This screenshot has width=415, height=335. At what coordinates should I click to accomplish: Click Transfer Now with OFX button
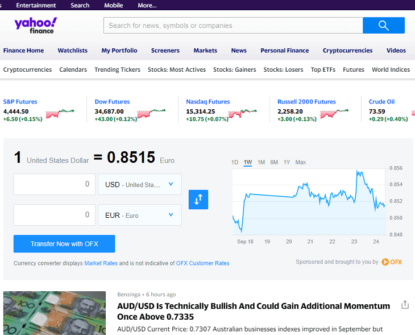point(64,243)
